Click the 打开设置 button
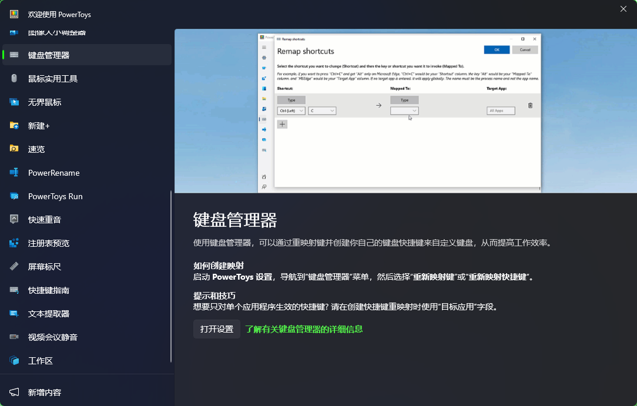Viewport: 637px width, 406px height. pos(216,329)
